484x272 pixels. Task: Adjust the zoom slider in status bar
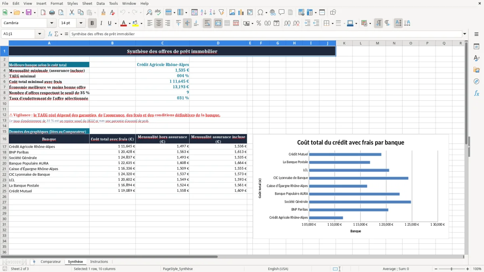click(452, 269)
